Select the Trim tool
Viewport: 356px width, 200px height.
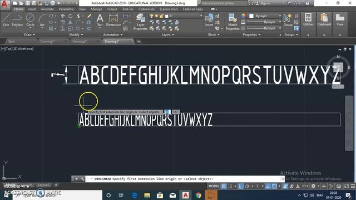coord(78,16)
